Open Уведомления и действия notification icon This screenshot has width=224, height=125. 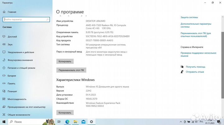coord(4,52)
